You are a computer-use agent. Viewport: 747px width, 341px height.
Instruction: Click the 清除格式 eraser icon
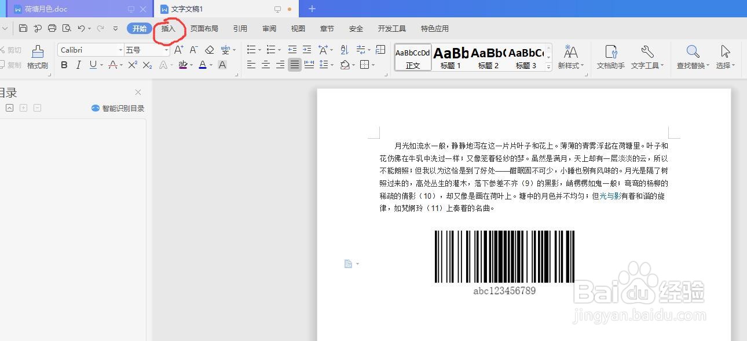point(210,50)
